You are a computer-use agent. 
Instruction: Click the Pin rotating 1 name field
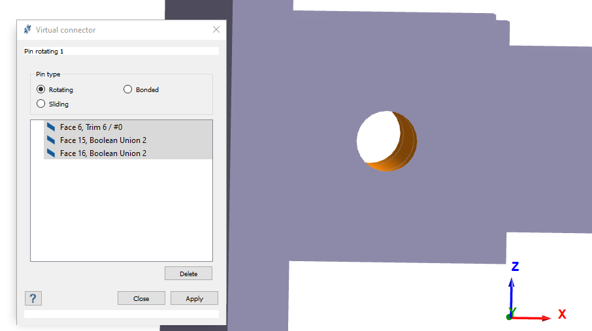pos(121,51)
